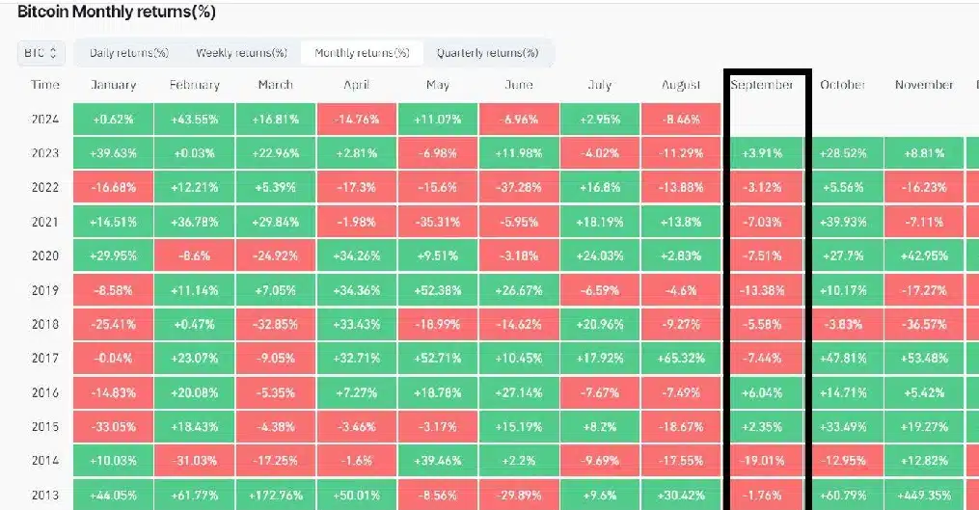The width and height of the screenshot is (979, 510).
Task: Click the -3.12% September 2022 cell
Action: pos(762,187)
